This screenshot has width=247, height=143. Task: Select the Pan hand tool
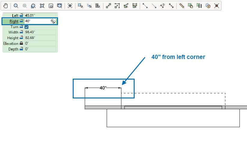5,6
